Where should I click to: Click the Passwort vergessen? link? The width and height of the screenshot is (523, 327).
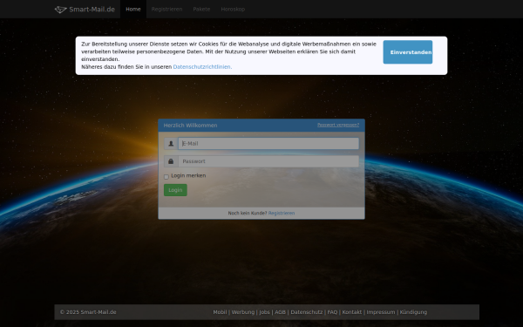(338, 125)
